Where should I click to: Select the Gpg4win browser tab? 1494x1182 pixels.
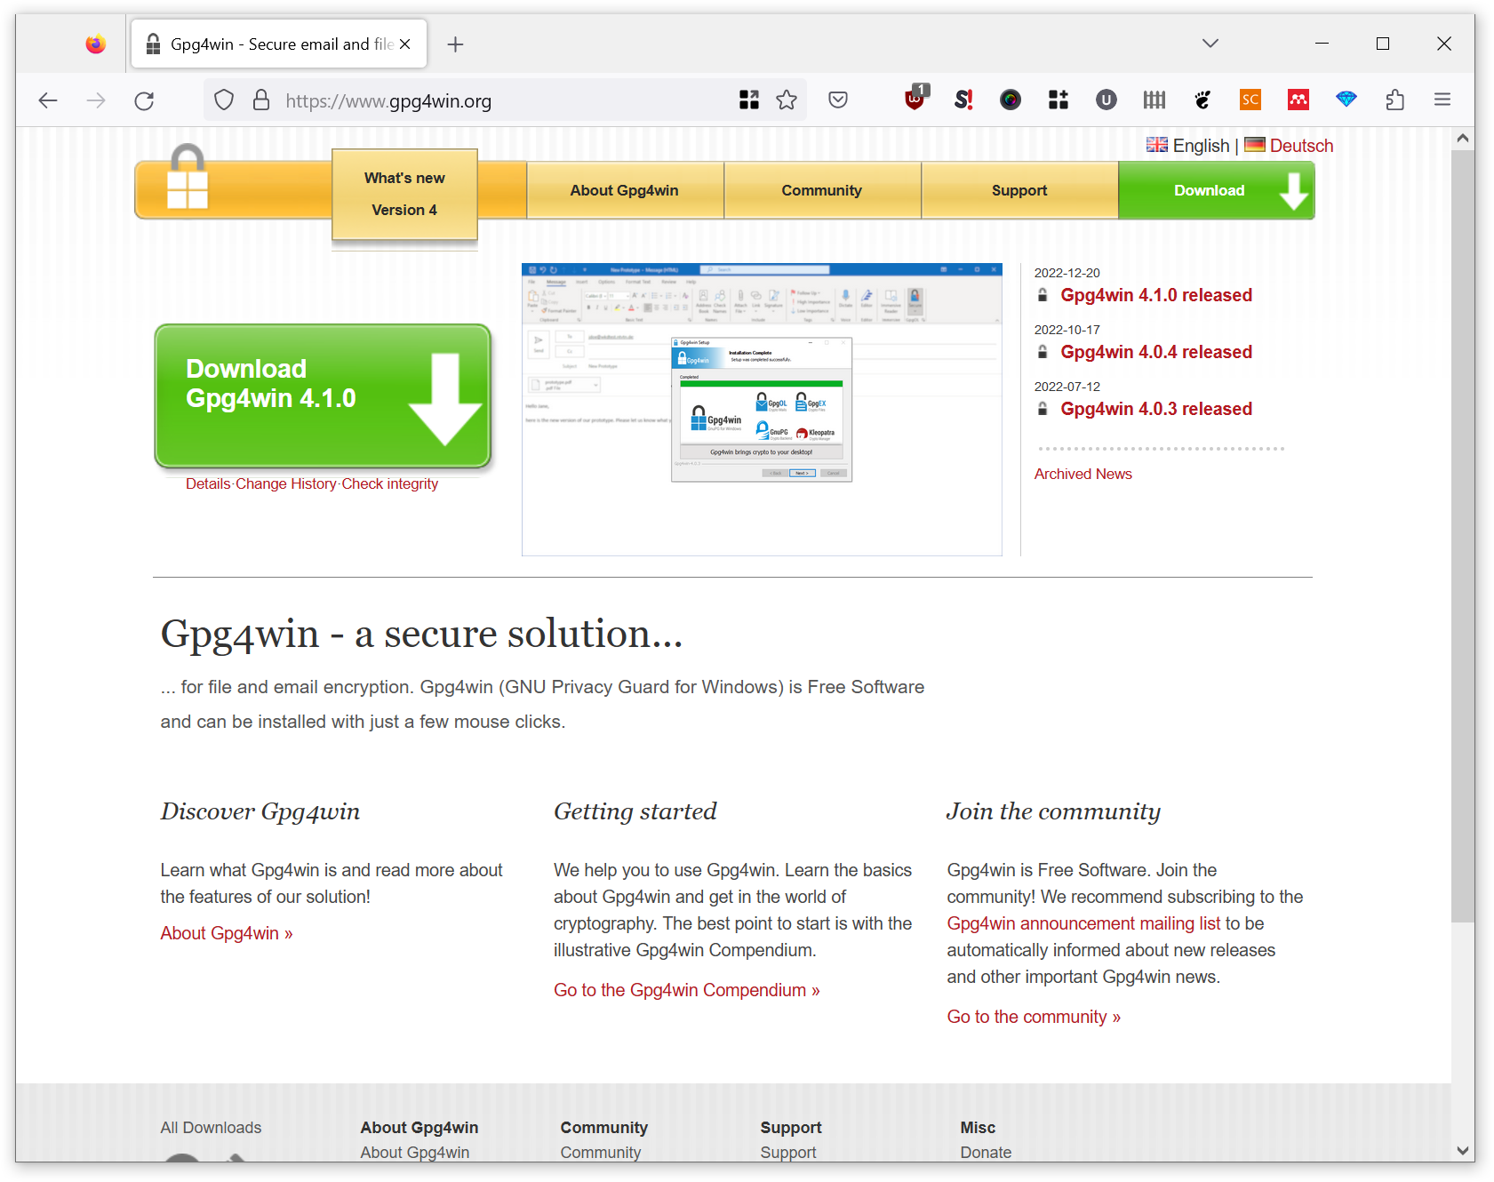coord(279,44)
